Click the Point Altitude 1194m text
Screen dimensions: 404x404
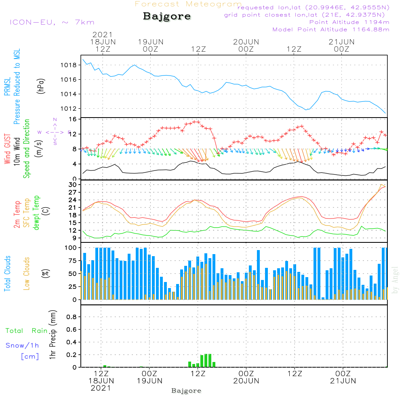pyautogui.click(x=349, y=22)
